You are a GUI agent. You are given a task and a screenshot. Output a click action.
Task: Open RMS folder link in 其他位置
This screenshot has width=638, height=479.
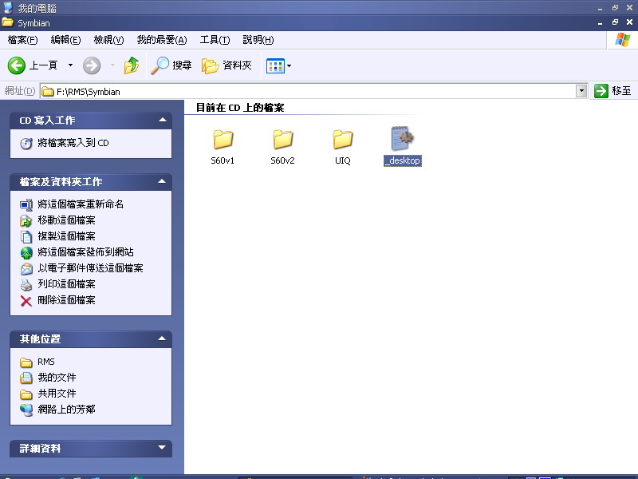tap(46, 362)
